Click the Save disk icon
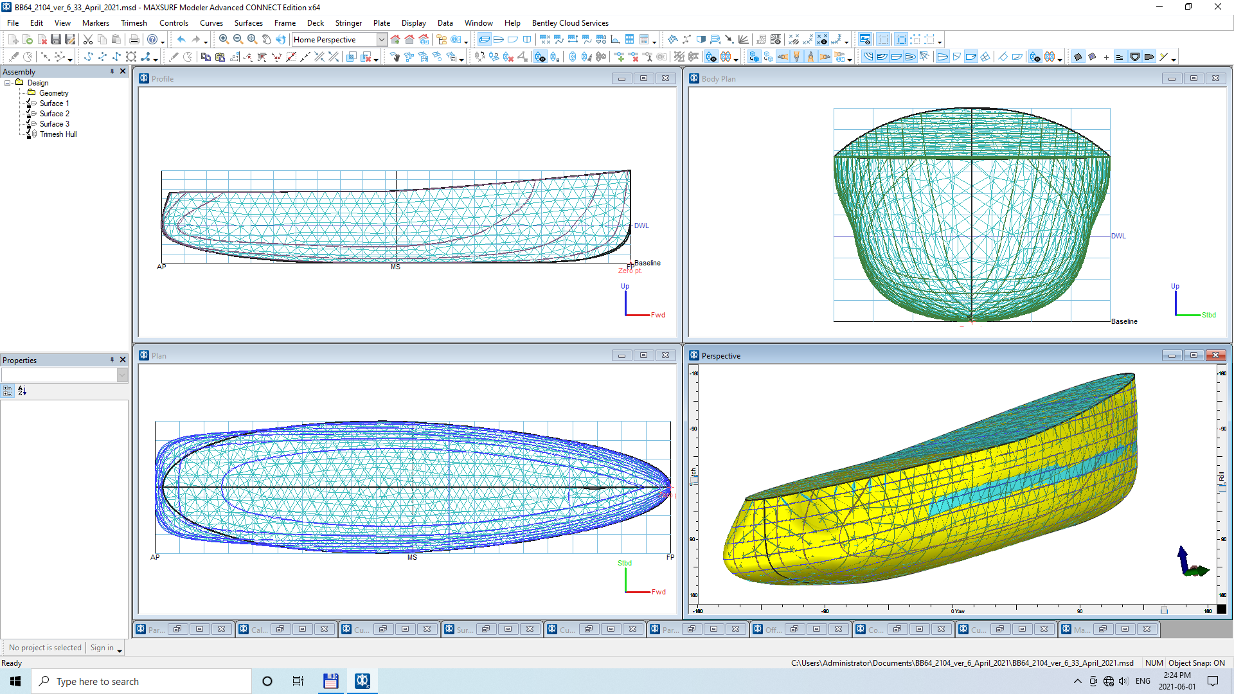The width and height of the screenshot is (1234, 694). click(x=56, y=40)
